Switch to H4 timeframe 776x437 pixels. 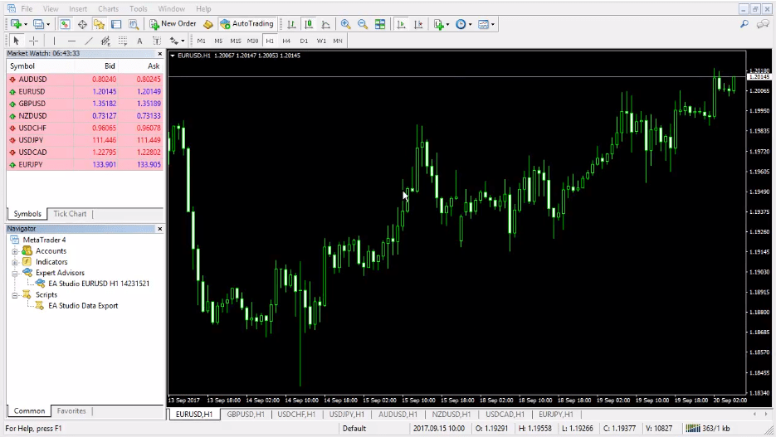tap(286, 41)
